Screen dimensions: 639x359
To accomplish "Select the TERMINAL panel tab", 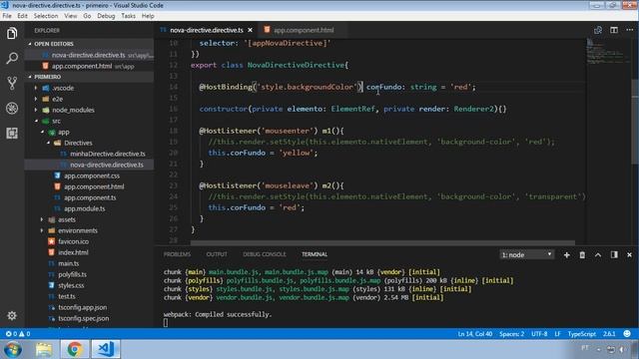I will (x=315, y=254).
